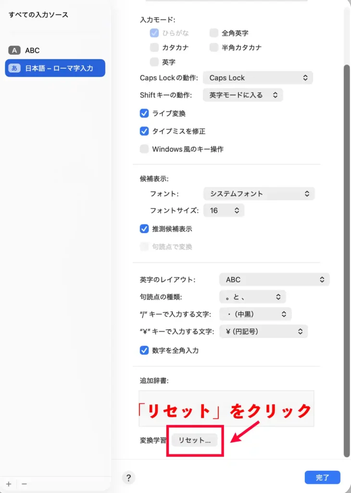Open the 英字のレイアウト ABC dropdown

274,279
